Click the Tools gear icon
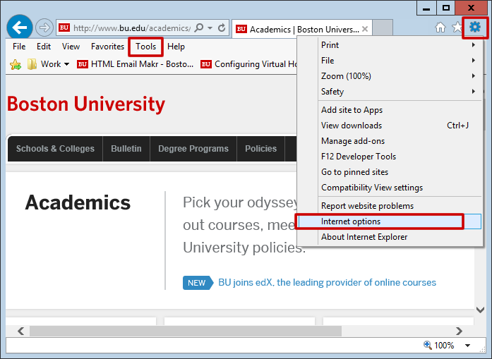492x359 pixels. [475, 27]
